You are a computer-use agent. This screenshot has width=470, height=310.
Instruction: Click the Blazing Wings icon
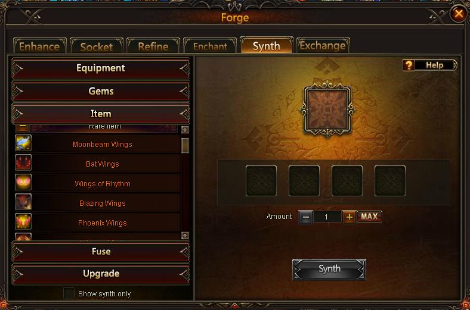(23, 202)
